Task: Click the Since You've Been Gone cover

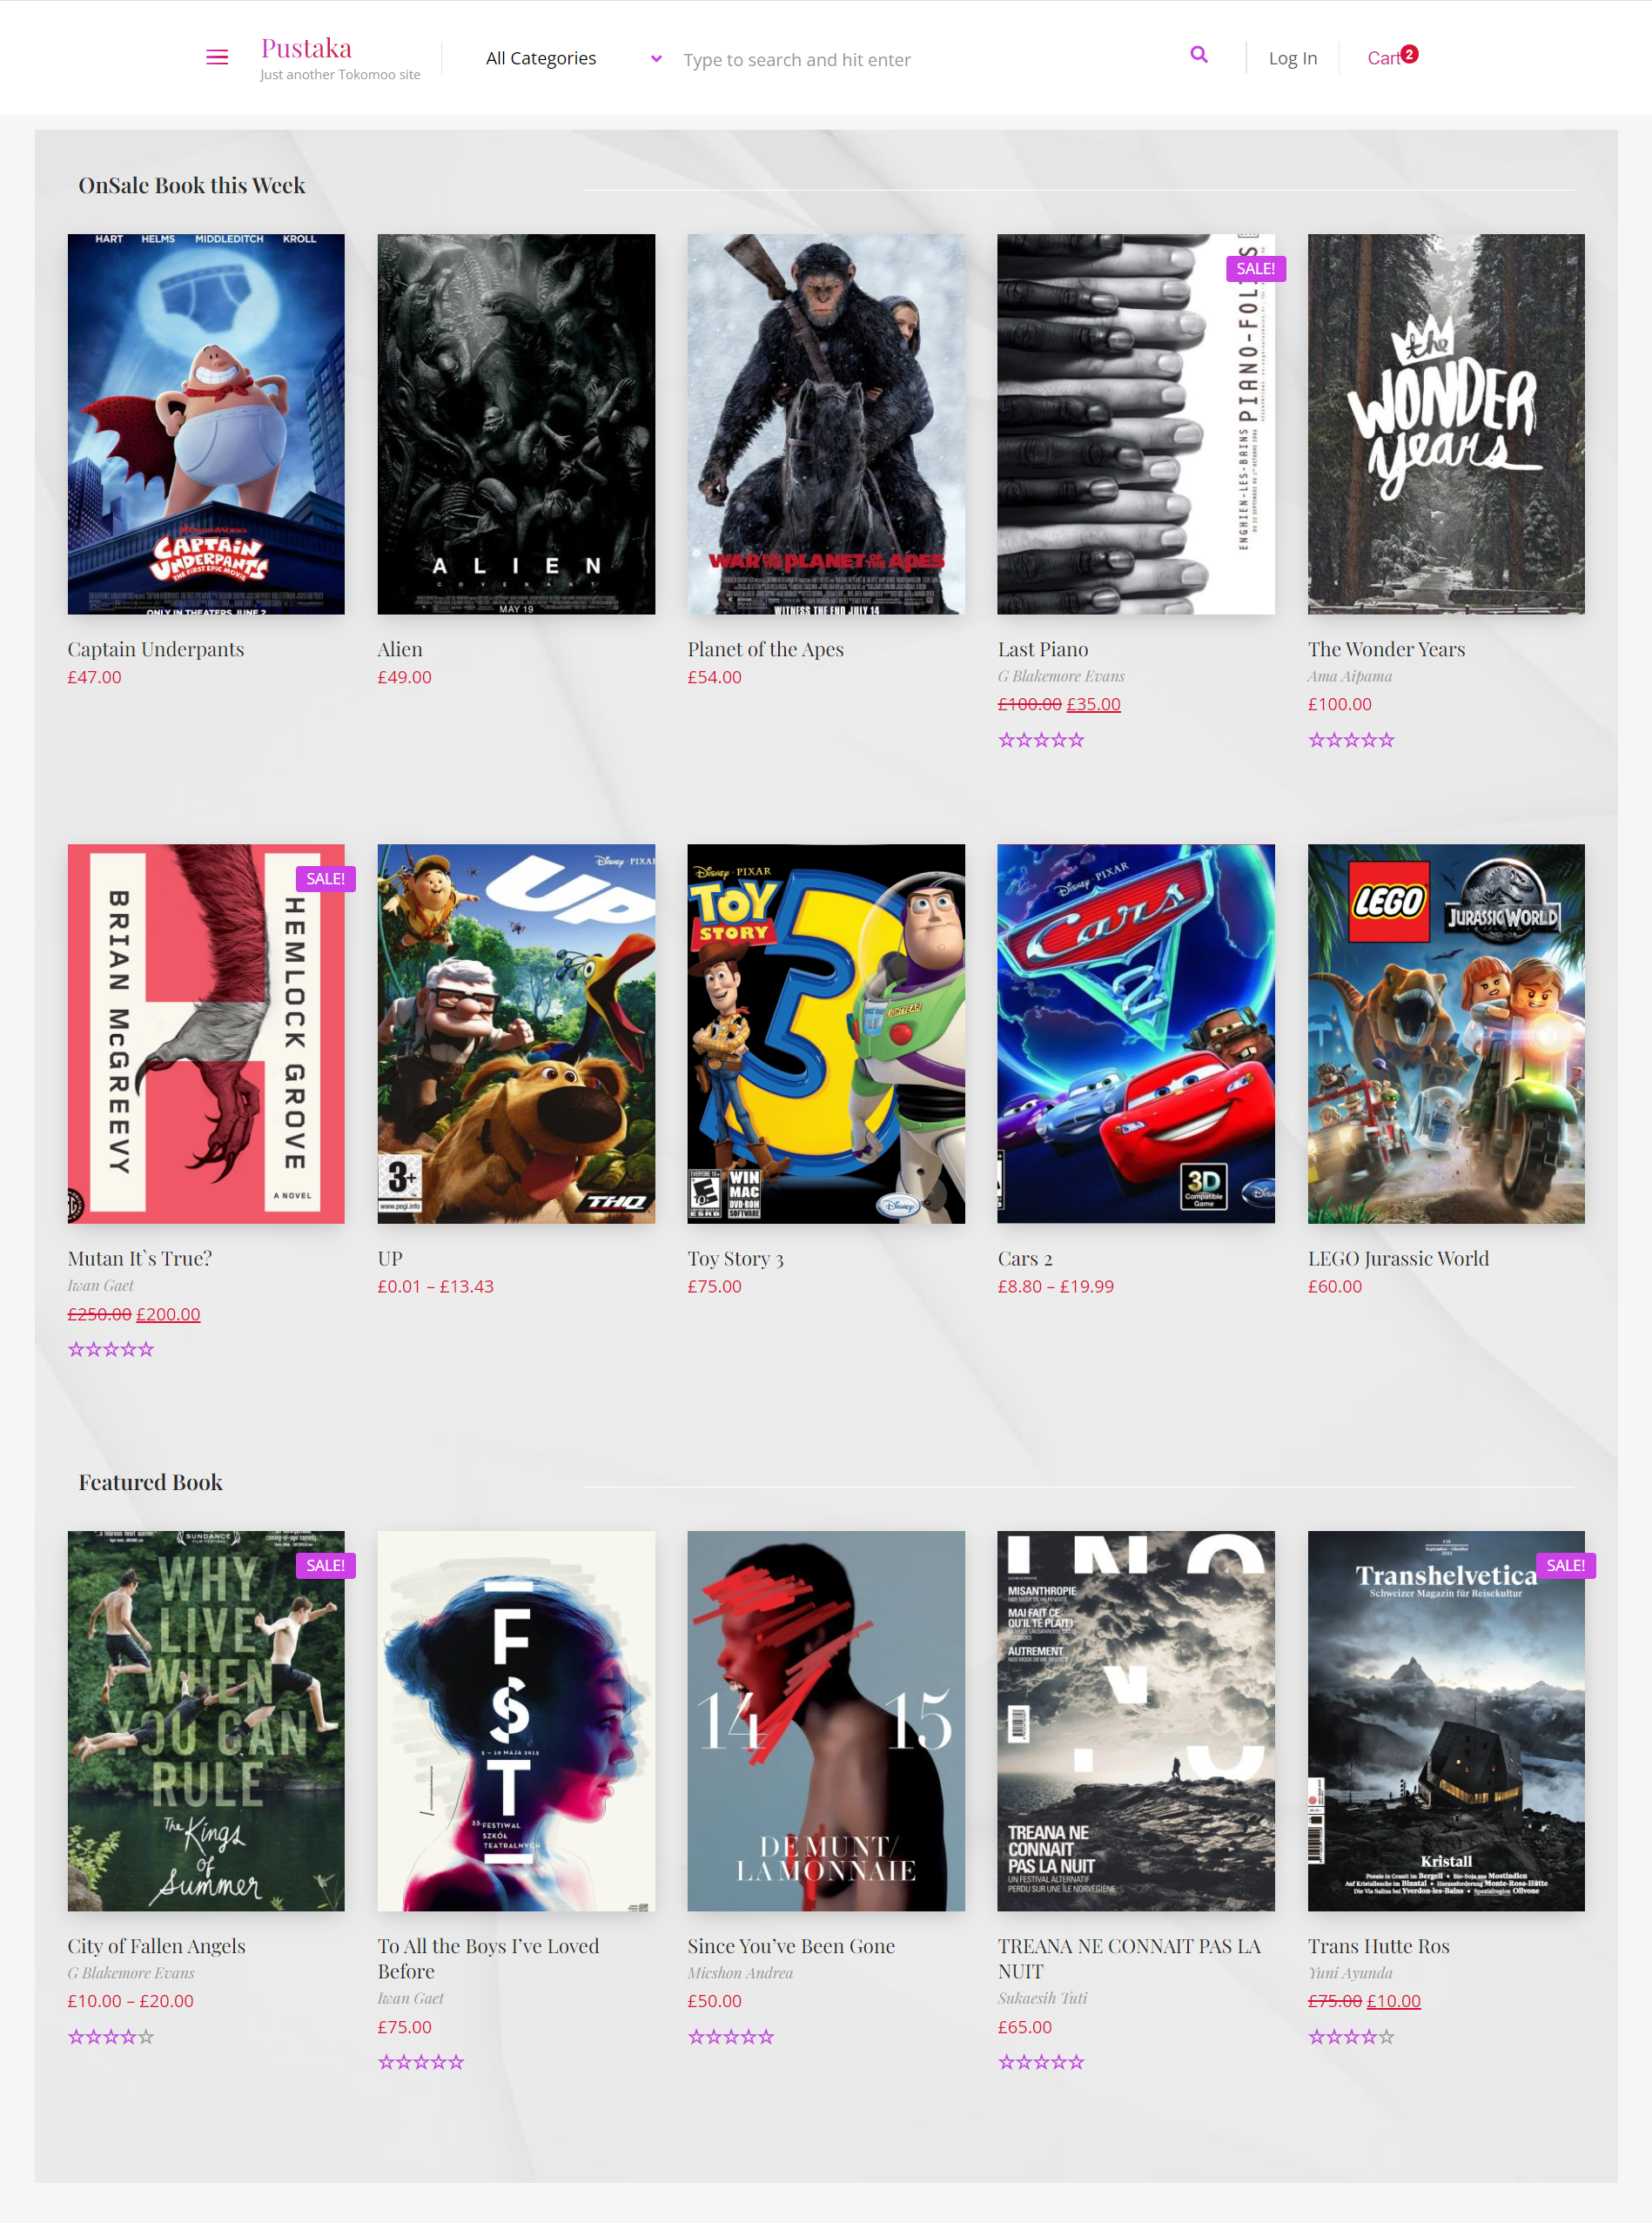Action: (x=826, y=1720)
